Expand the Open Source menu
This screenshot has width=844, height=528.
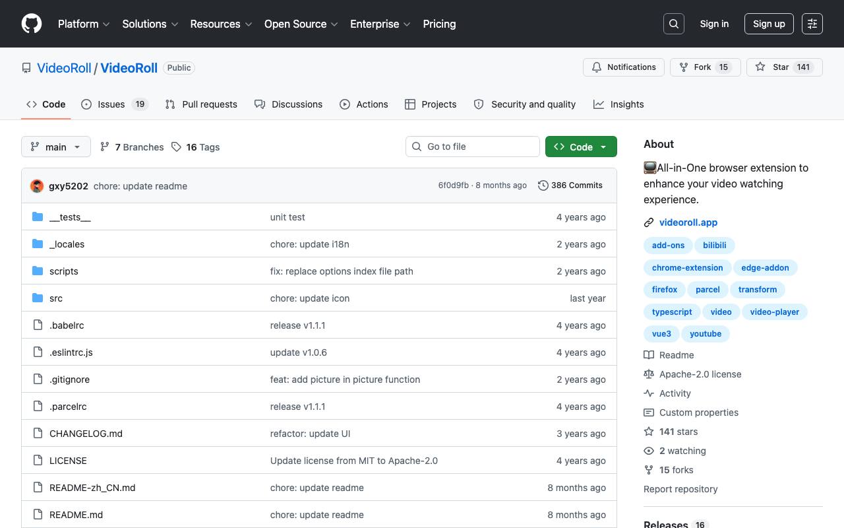(301, 24)
